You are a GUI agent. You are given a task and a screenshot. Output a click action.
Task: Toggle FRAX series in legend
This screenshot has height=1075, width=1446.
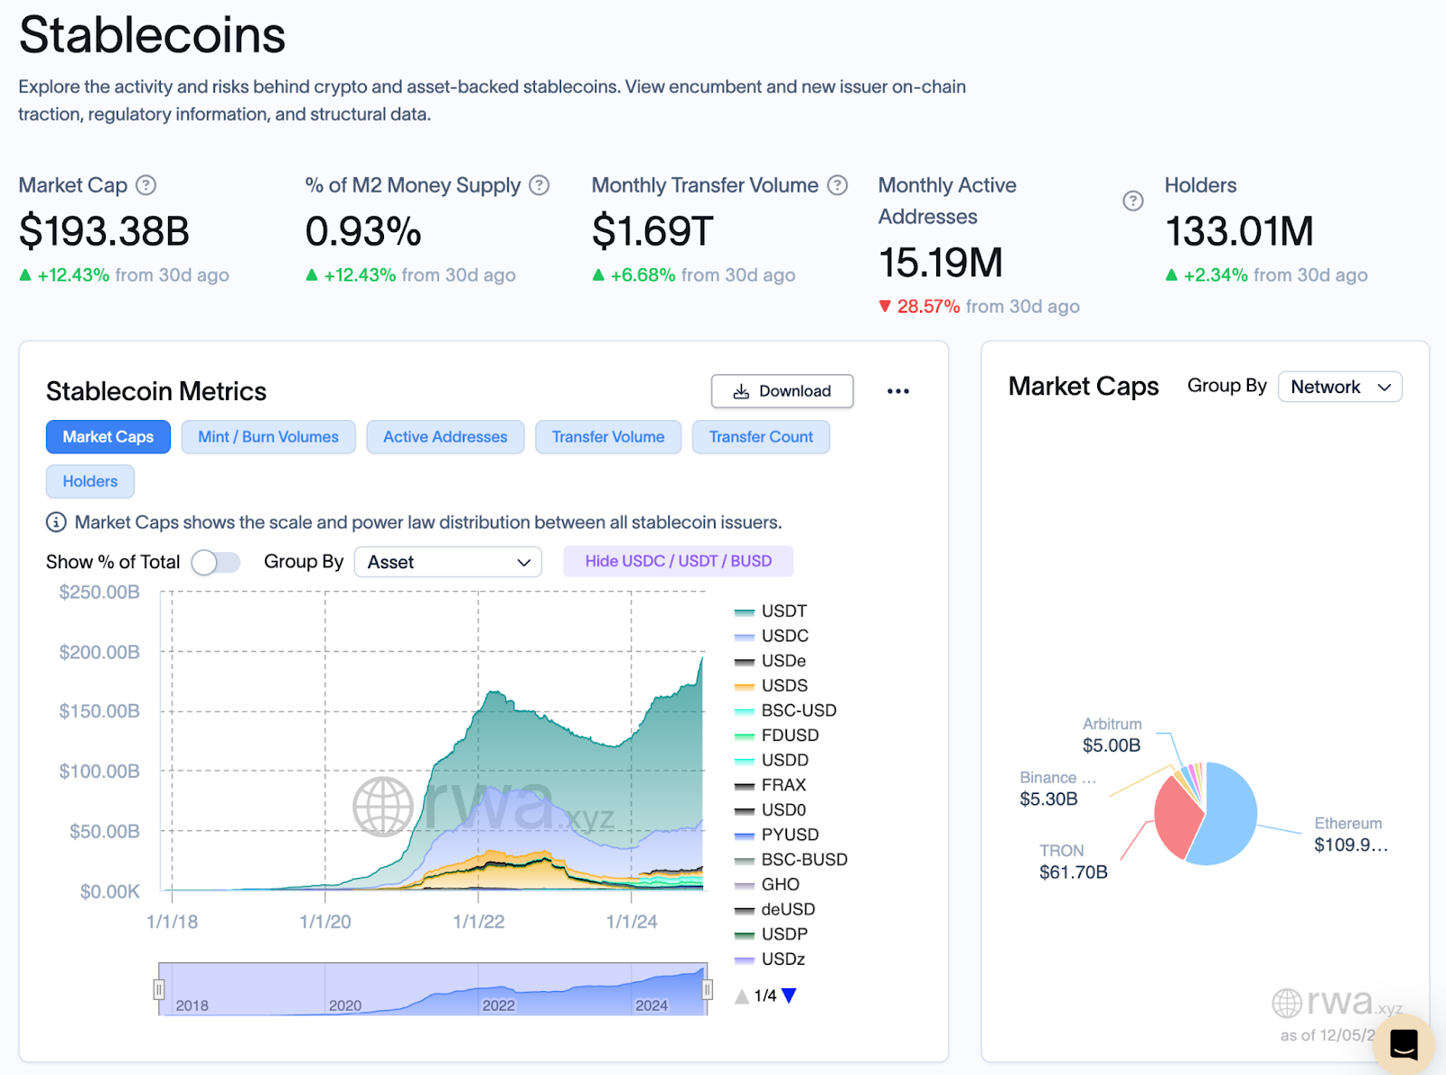pos(770,785)
